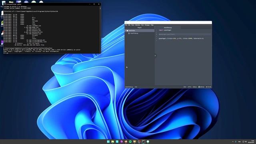256x144 pixels.
Task: Open the Find menu in Atom
Action: 142,25
